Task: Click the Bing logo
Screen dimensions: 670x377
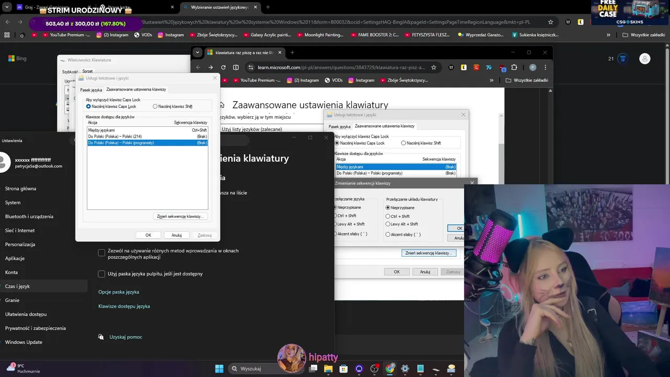Action: point(17,59)
